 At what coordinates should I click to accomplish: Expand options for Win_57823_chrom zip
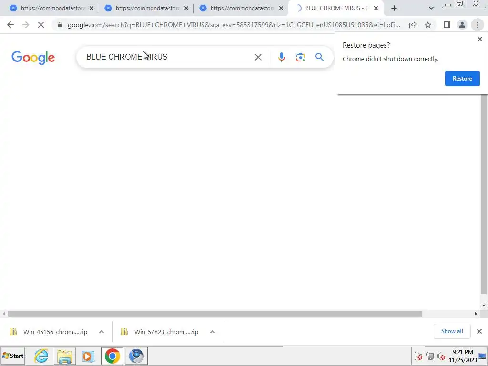pos(213,332)
